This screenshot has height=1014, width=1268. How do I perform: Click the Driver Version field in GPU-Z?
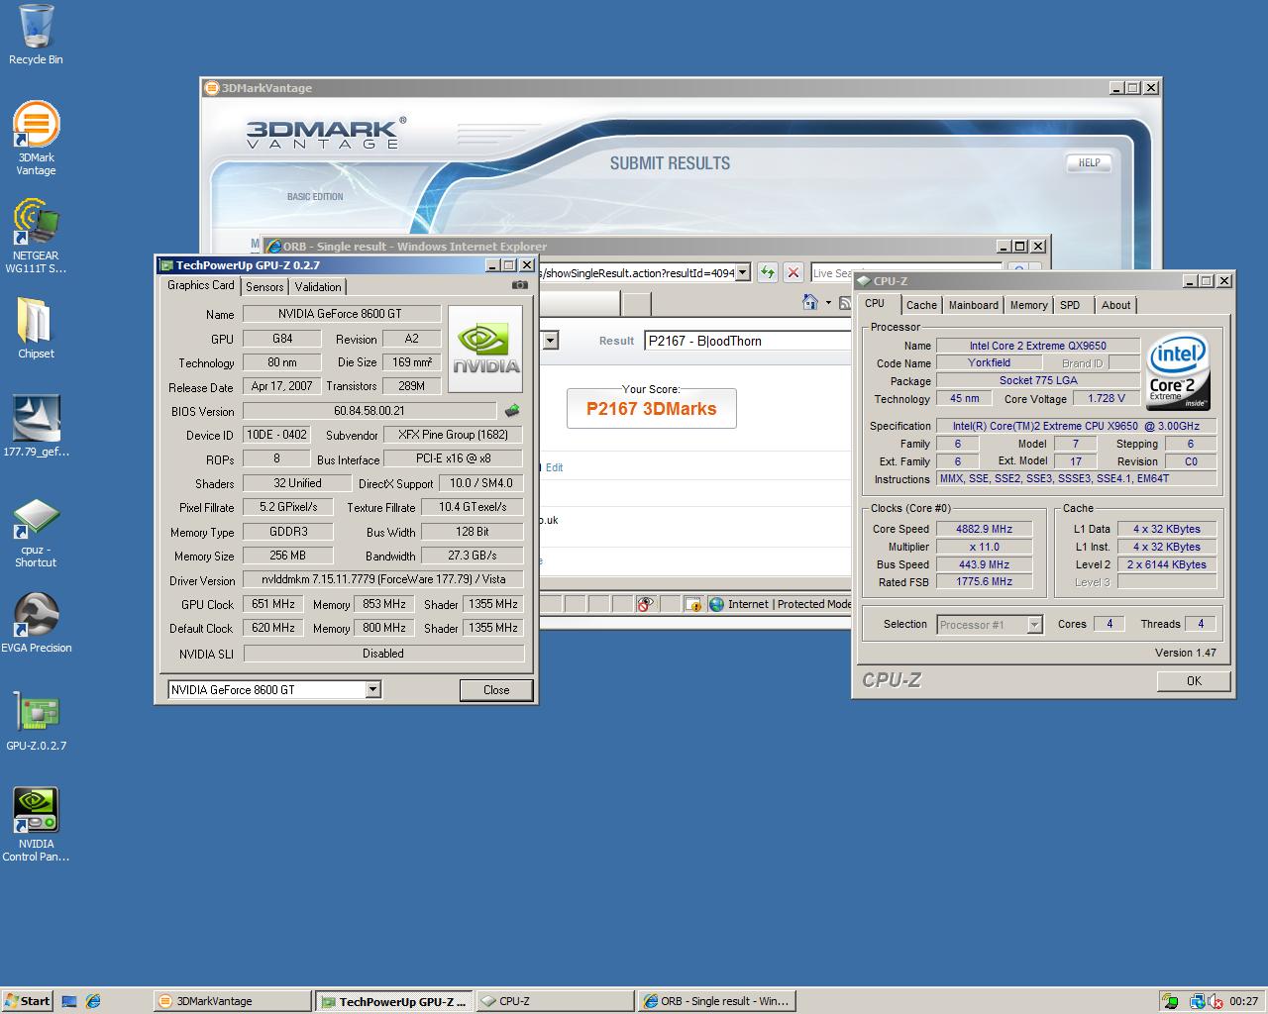pos(383,579)
